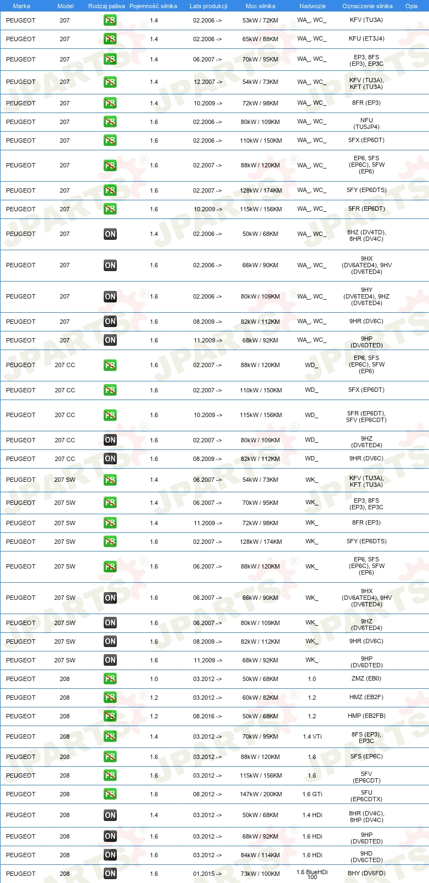Click petrol icon in 207 12.2007 54kW row
429x883 pixels.
point(110,82)
